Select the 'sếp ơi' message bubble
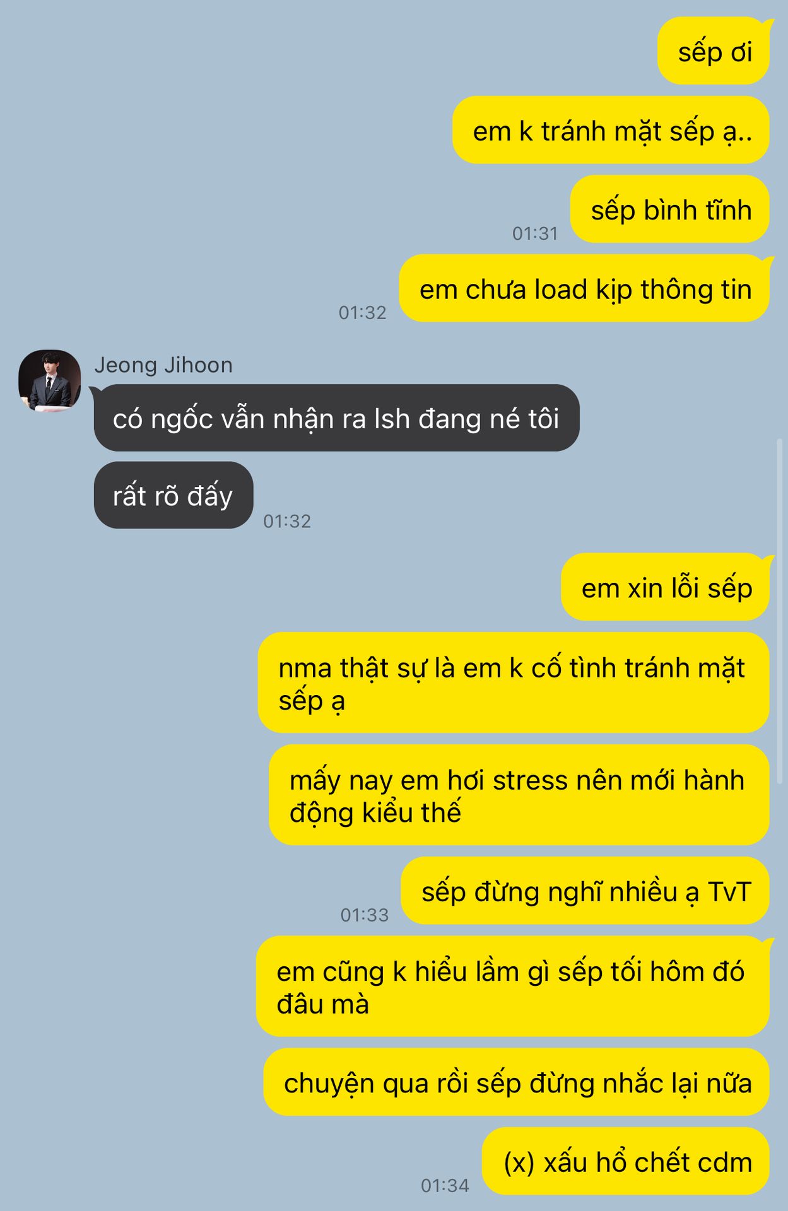 714,51
